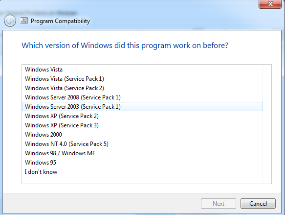Select Windows XP (Service Pack 2)
The height and width of the screenshot is (215, 285).
pyautogui.click(x=142, y=116)
